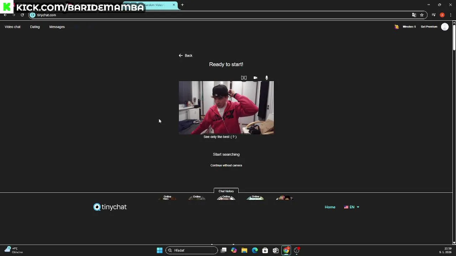Click the browser reload button

pos(22,15)
